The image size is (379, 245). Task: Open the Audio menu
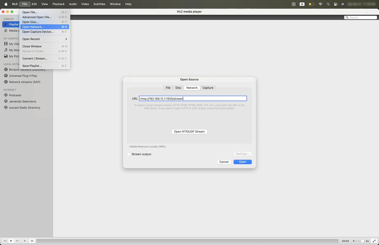(73, 4)
